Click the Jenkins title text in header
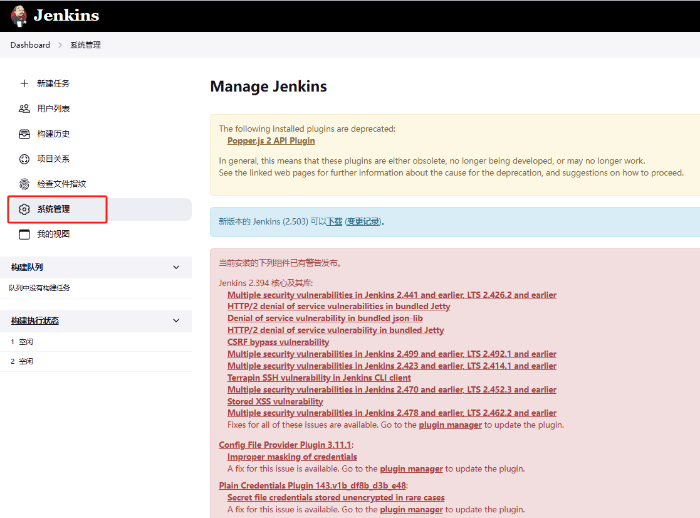This screenshot has width=700, height=518. click(66, 16)
